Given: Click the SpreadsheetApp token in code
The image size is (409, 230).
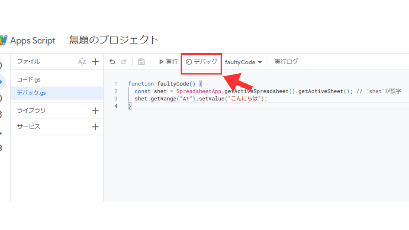Looking at the screenshot, I should (199, 91).
